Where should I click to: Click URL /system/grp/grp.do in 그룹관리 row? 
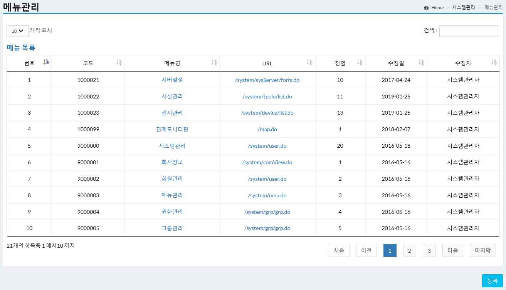267,228
